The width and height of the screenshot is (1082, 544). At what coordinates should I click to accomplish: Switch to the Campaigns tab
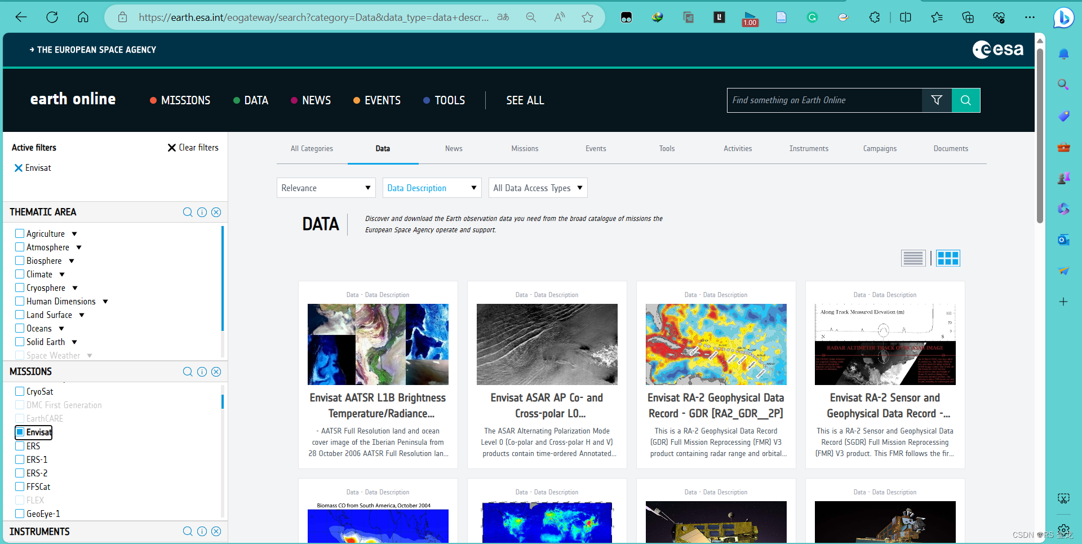[x=880, y=149]
